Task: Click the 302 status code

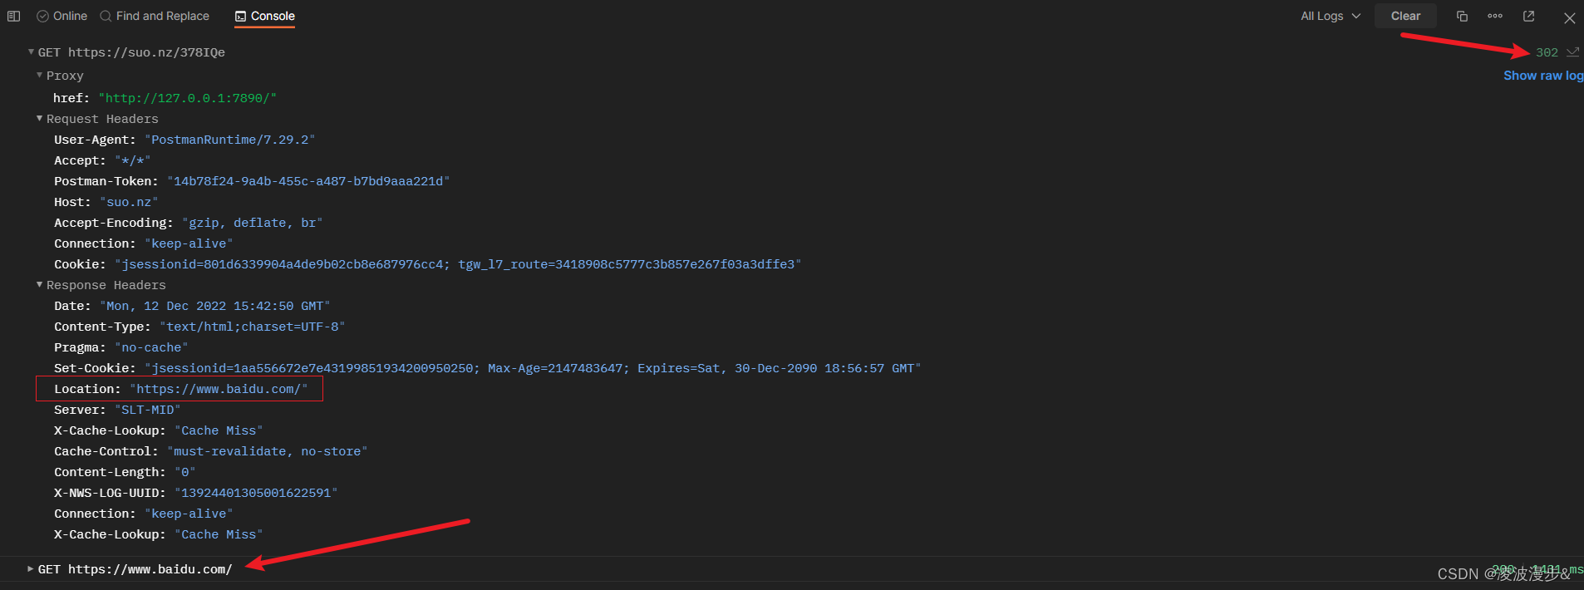Action: tap(1547, 52)
